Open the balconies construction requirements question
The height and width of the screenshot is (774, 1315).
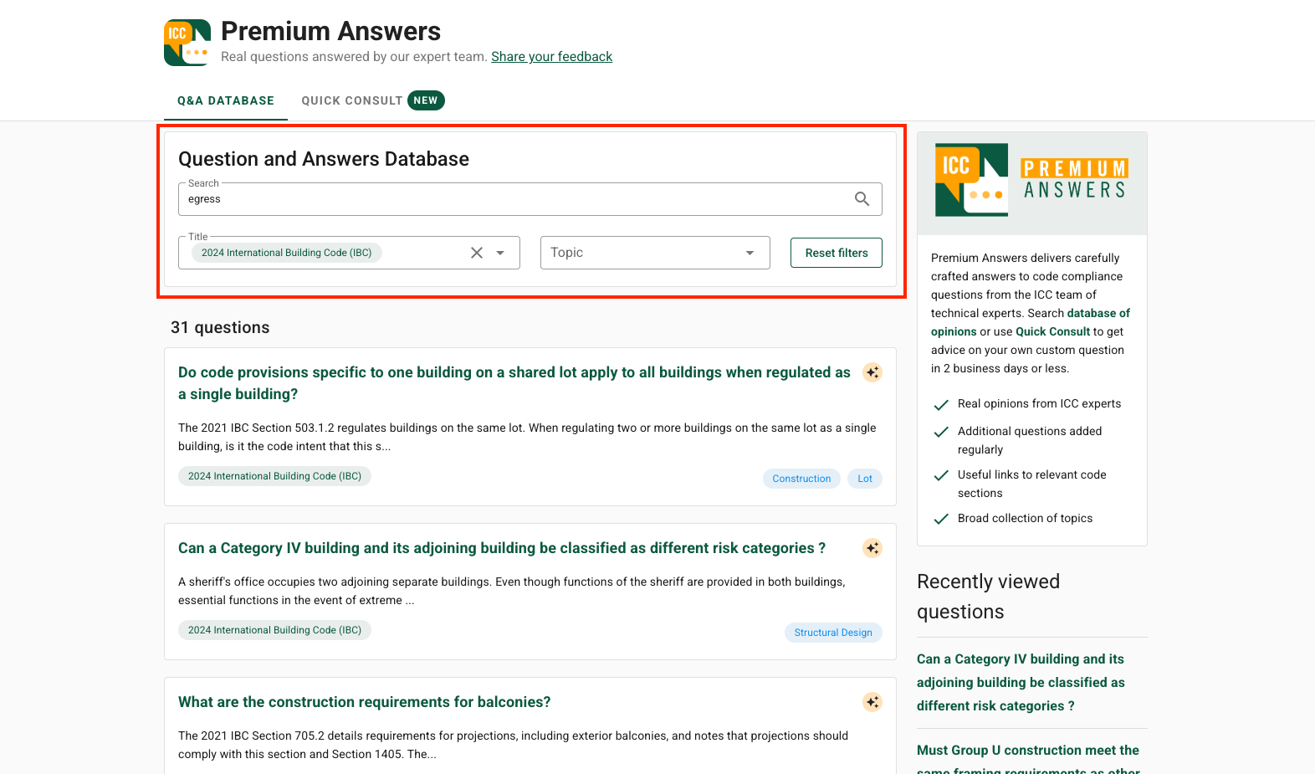365,702
